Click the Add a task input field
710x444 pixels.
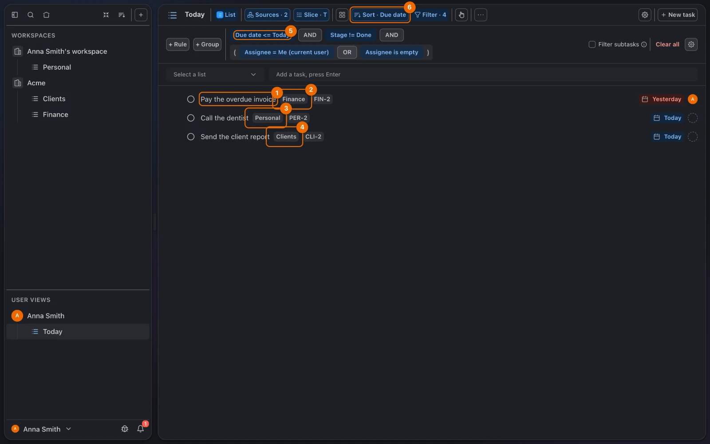[483, 75]
